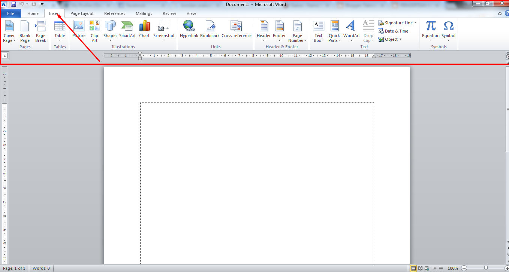The height and width of the screenshot is (272, 509).
Task: Switch to the Page Layout tab
Action: coord(82,13)
